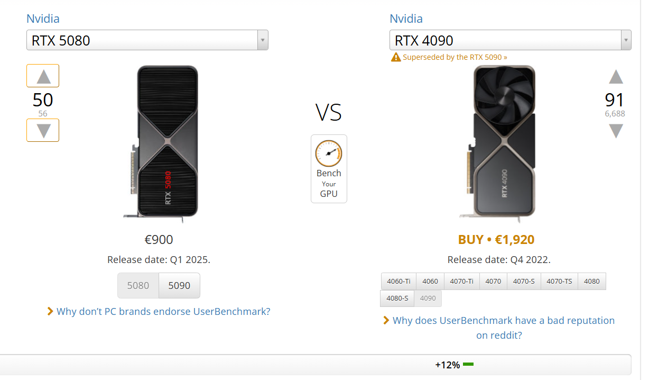Switch to the 5090 model tab
Viewport: 649px width, 380px height.
179,286
